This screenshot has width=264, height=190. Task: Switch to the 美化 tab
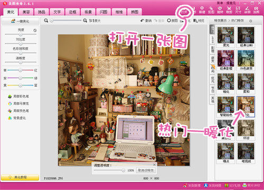(11, 12)
